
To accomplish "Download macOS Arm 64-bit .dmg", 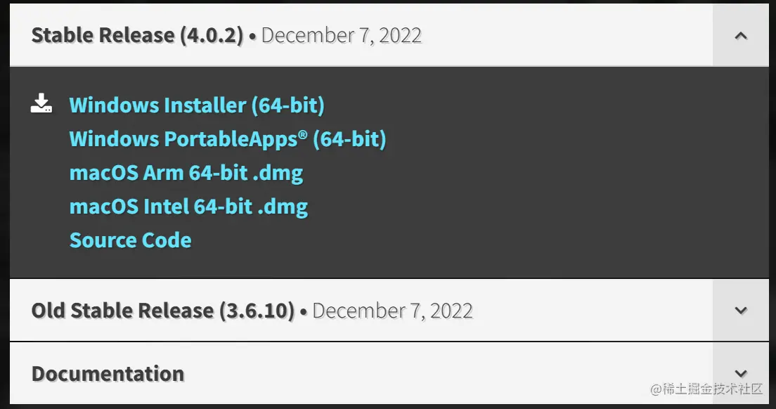I will pos(186,173).
